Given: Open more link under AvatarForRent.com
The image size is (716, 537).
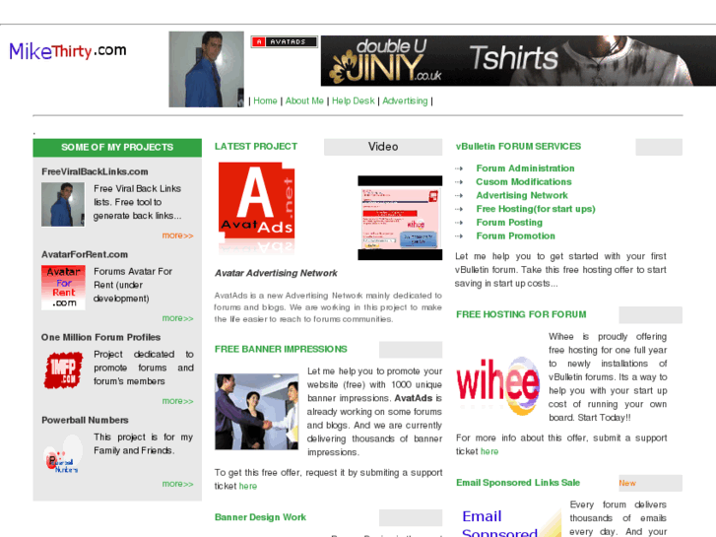Looking at the screenshot, I should click(177, 318).
